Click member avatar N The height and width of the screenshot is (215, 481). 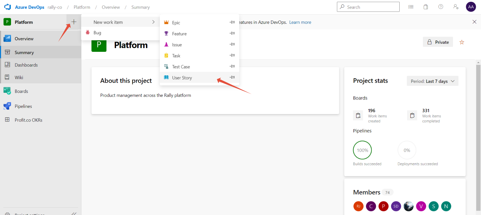446,206
